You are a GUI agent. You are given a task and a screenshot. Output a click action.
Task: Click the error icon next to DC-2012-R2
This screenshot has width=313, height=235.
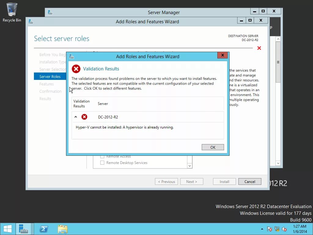point(84,117)
